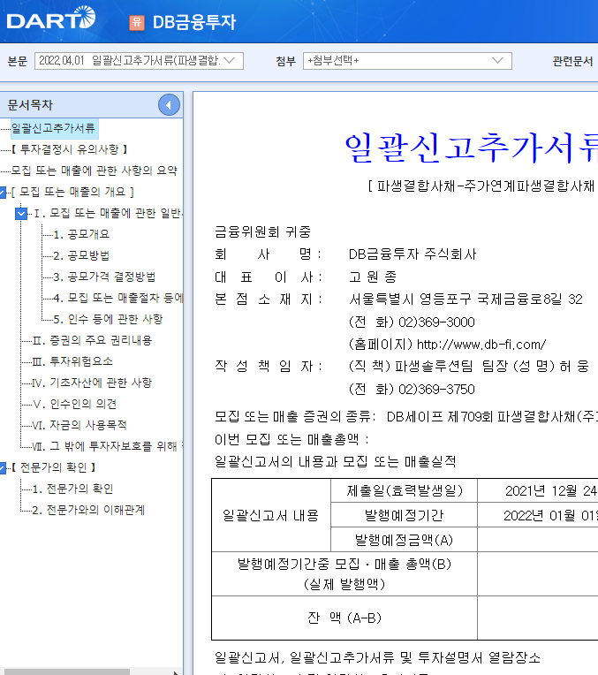Collapse the Ⅰ. 모집 또는 매출에 관한 일반 node
This screenshot has height=675, width=598.
coord(21,214)
